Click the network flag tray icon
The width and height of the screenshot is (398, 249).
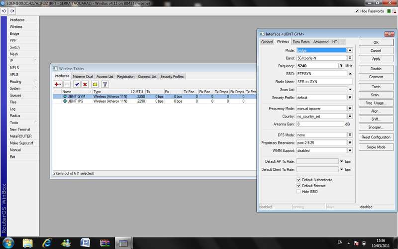356,243
